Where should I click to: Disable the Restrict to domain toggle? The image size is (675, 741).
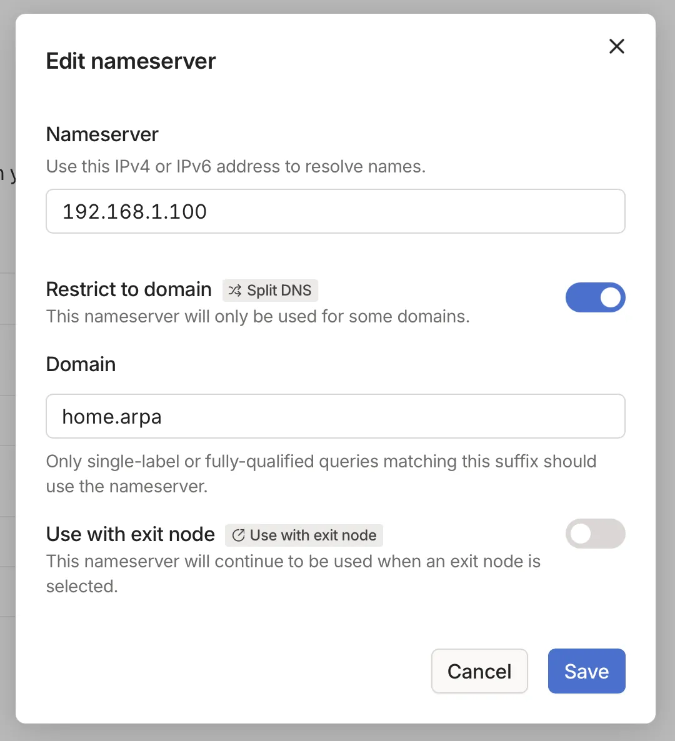595,297
